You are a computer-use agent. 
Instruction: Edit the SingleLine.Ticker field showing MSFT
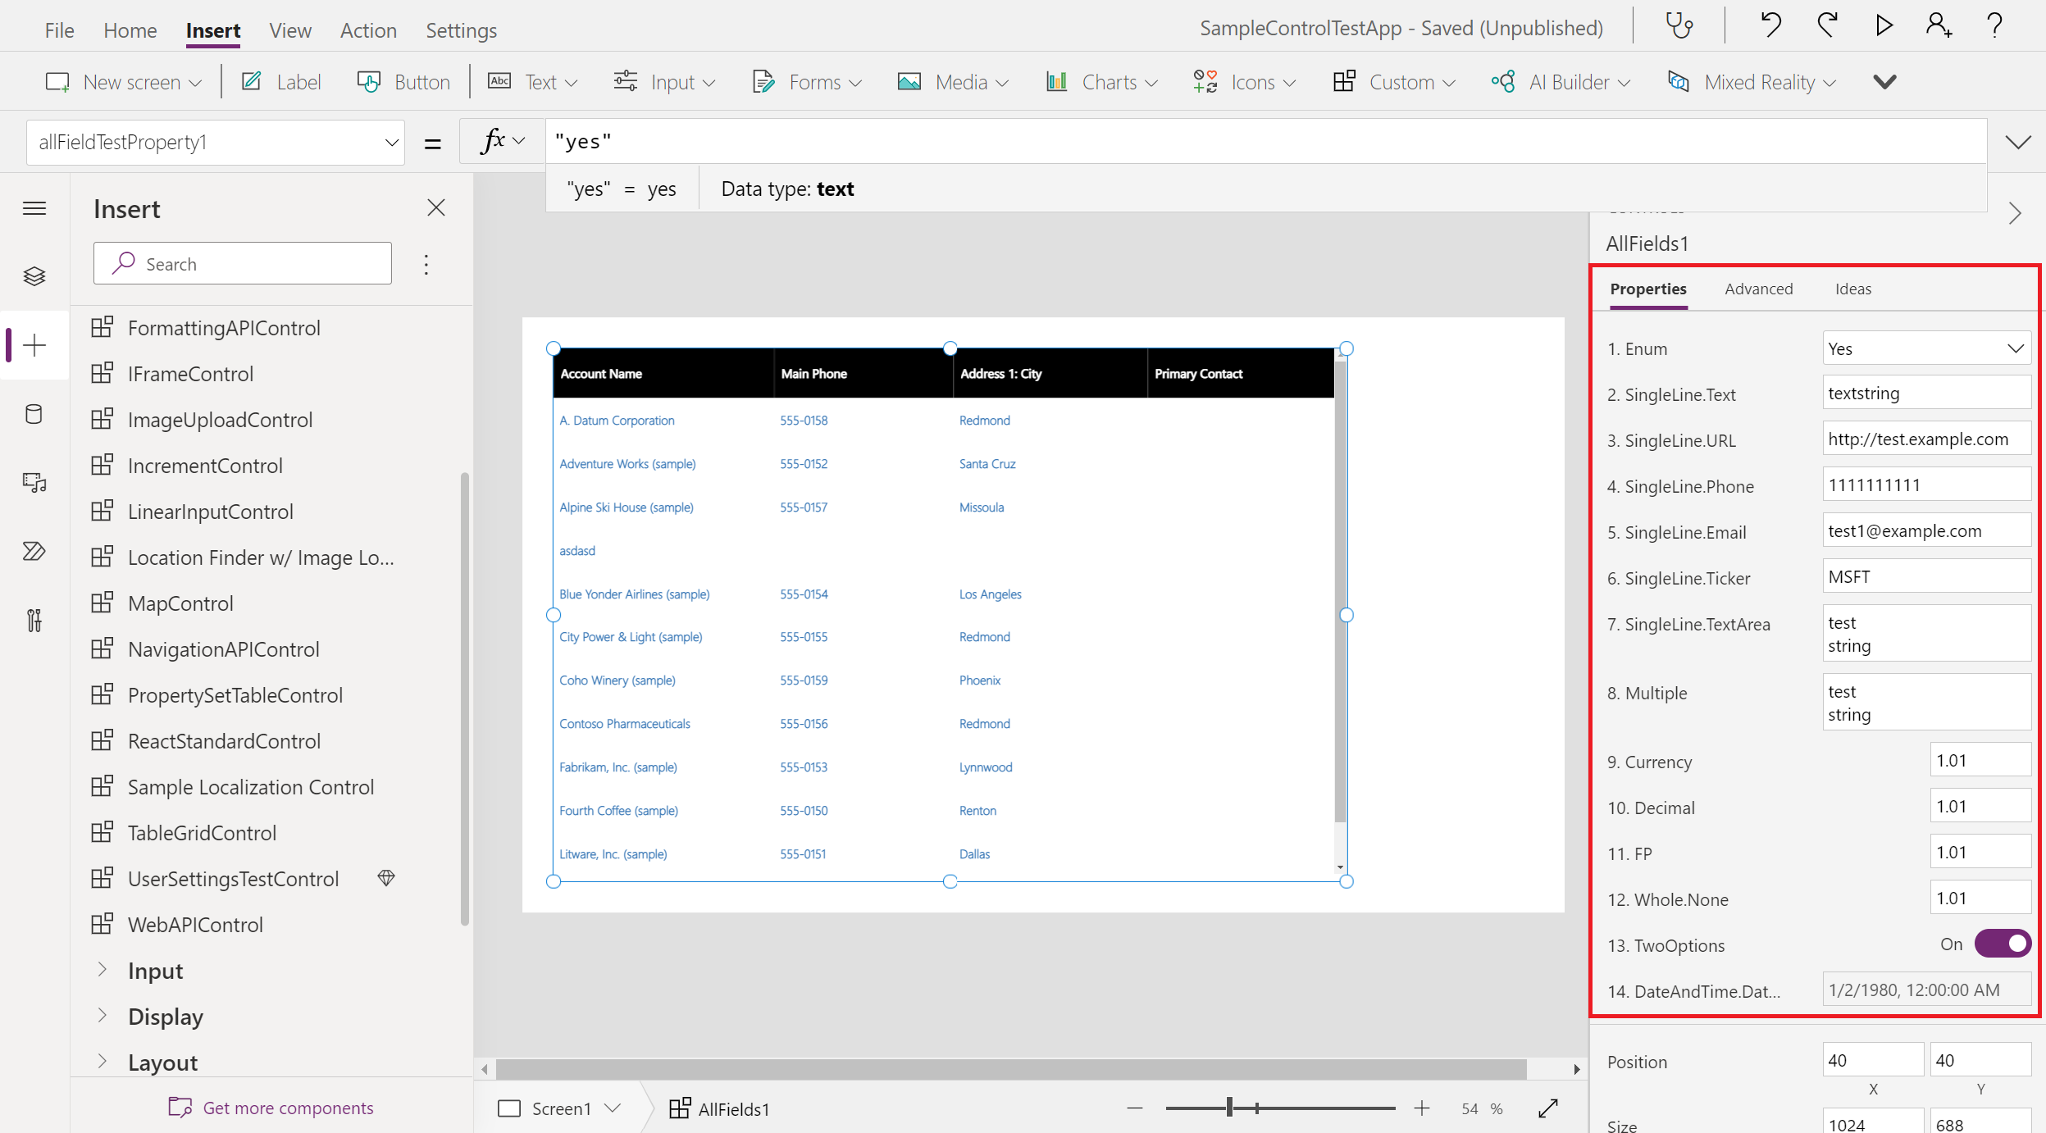click(1925, 576)
